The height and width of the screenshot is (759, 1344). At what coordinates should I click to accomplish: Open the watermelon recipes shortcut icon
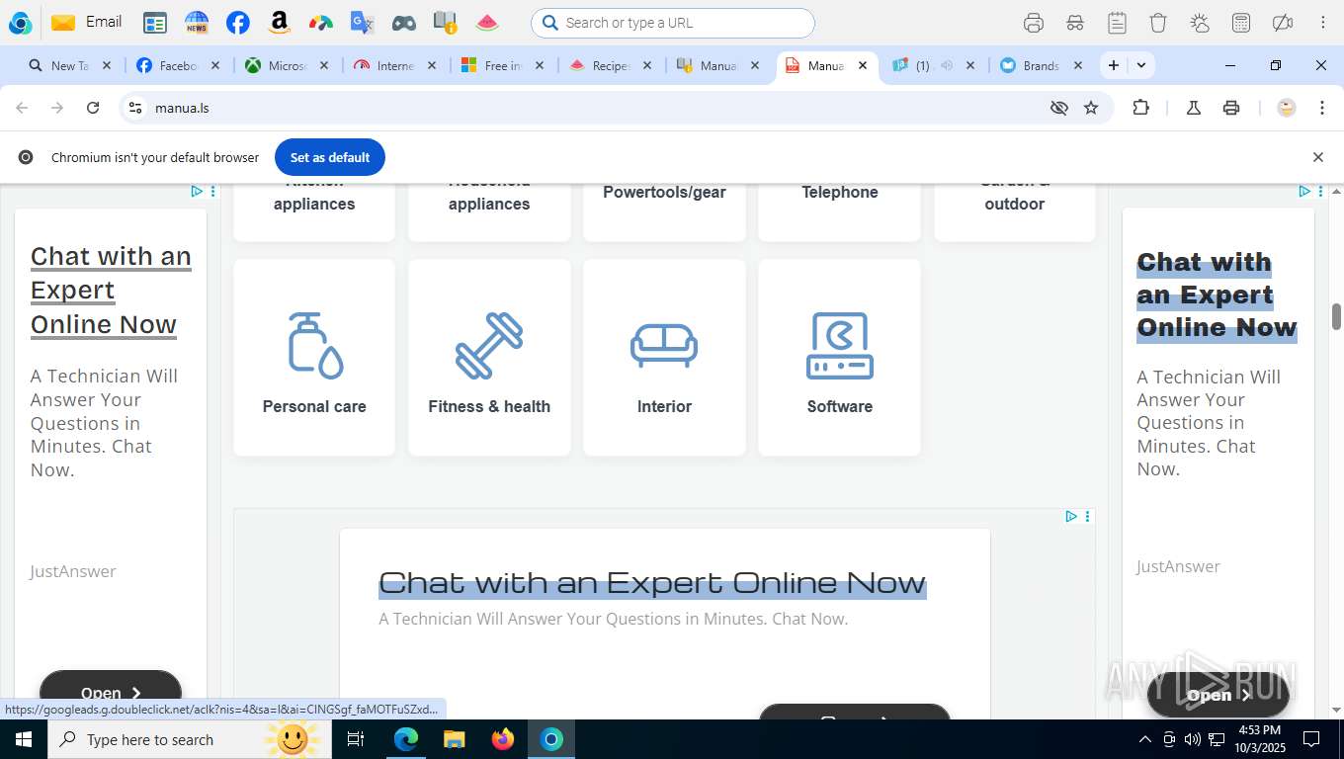pyautogui.click(x=487, y=23)
